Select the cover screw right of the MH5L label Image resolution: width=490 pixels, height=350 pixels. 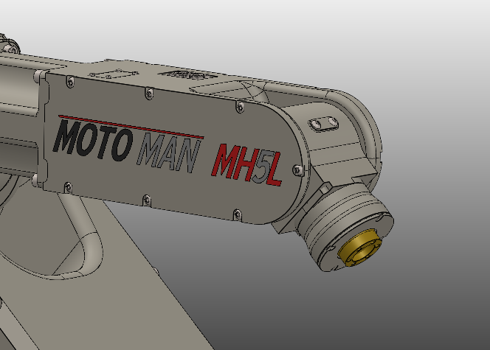[x=298, y=170]
